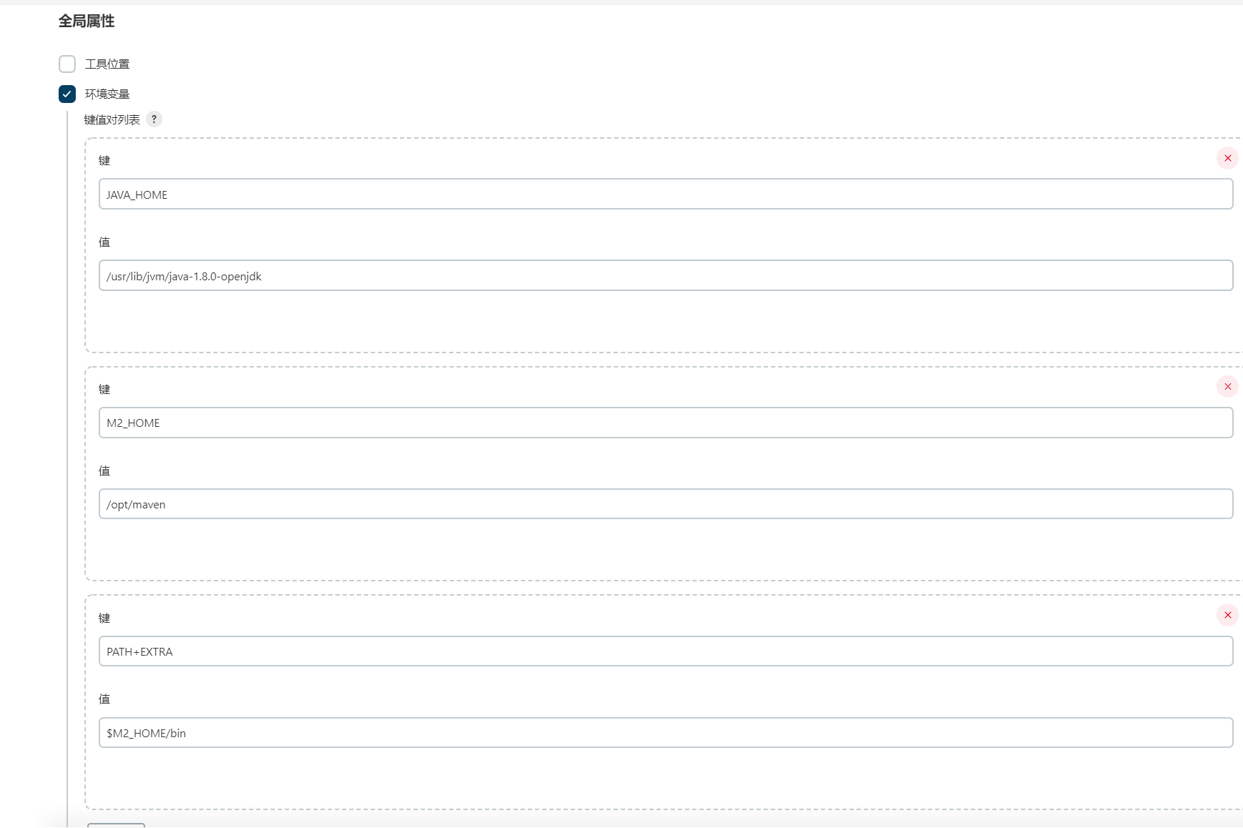Click the 值 label above $M2_HOME/bin
This screenshot has height=828, width=1243.
[104, 699]
